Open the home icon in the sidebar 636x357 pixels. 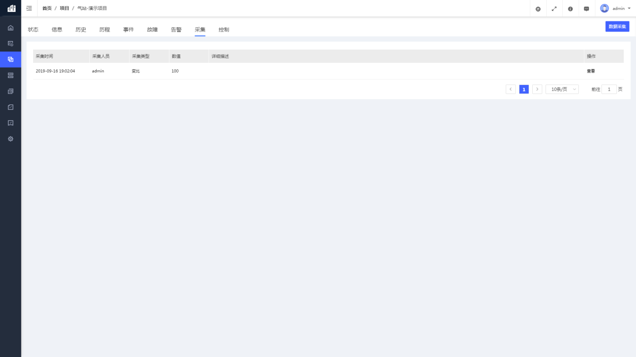[x=11, y=28]
